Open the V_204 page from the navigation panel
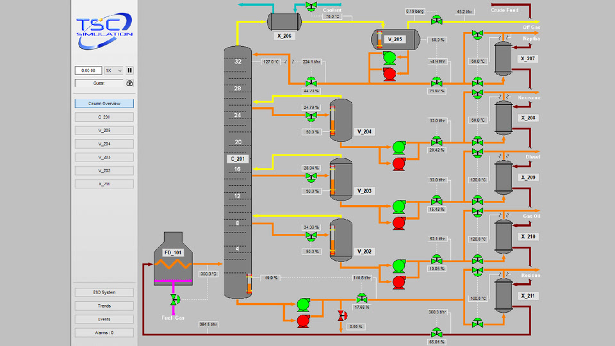Image resolution: width=615 pixels, height=346 pixels. (104, 144)
